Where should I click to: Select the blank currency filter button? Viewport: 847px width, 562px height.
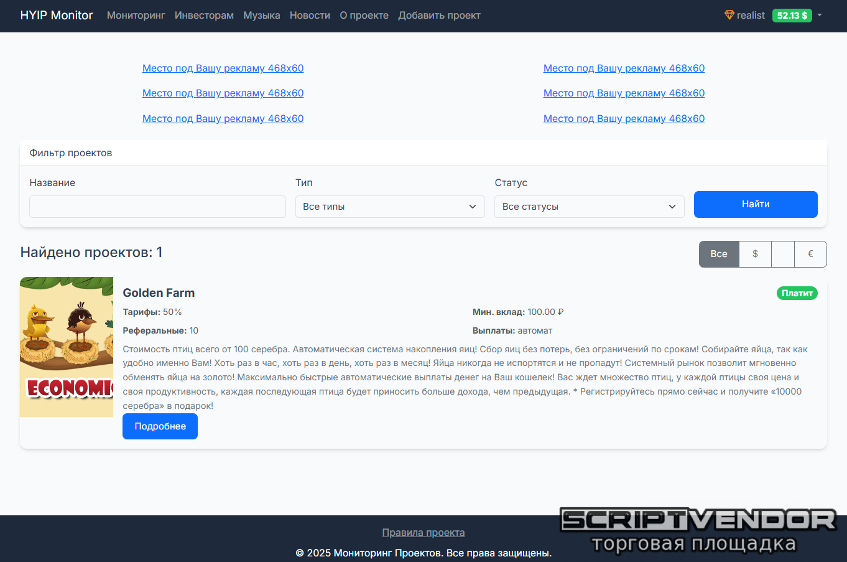[783, 254]
